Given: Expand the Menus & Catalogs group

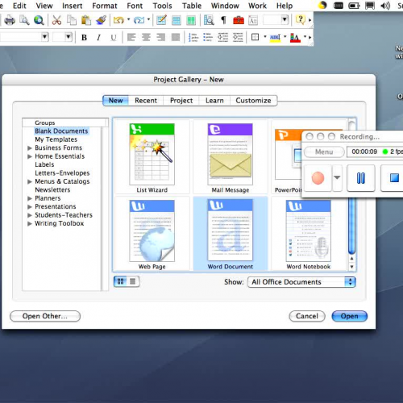Looking at the screenshot, I should [x=30, y=181].
